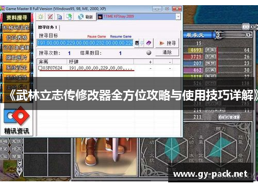Close the game character status panel
This screenshot has width=258, height=187.
[x=246, y=27]
